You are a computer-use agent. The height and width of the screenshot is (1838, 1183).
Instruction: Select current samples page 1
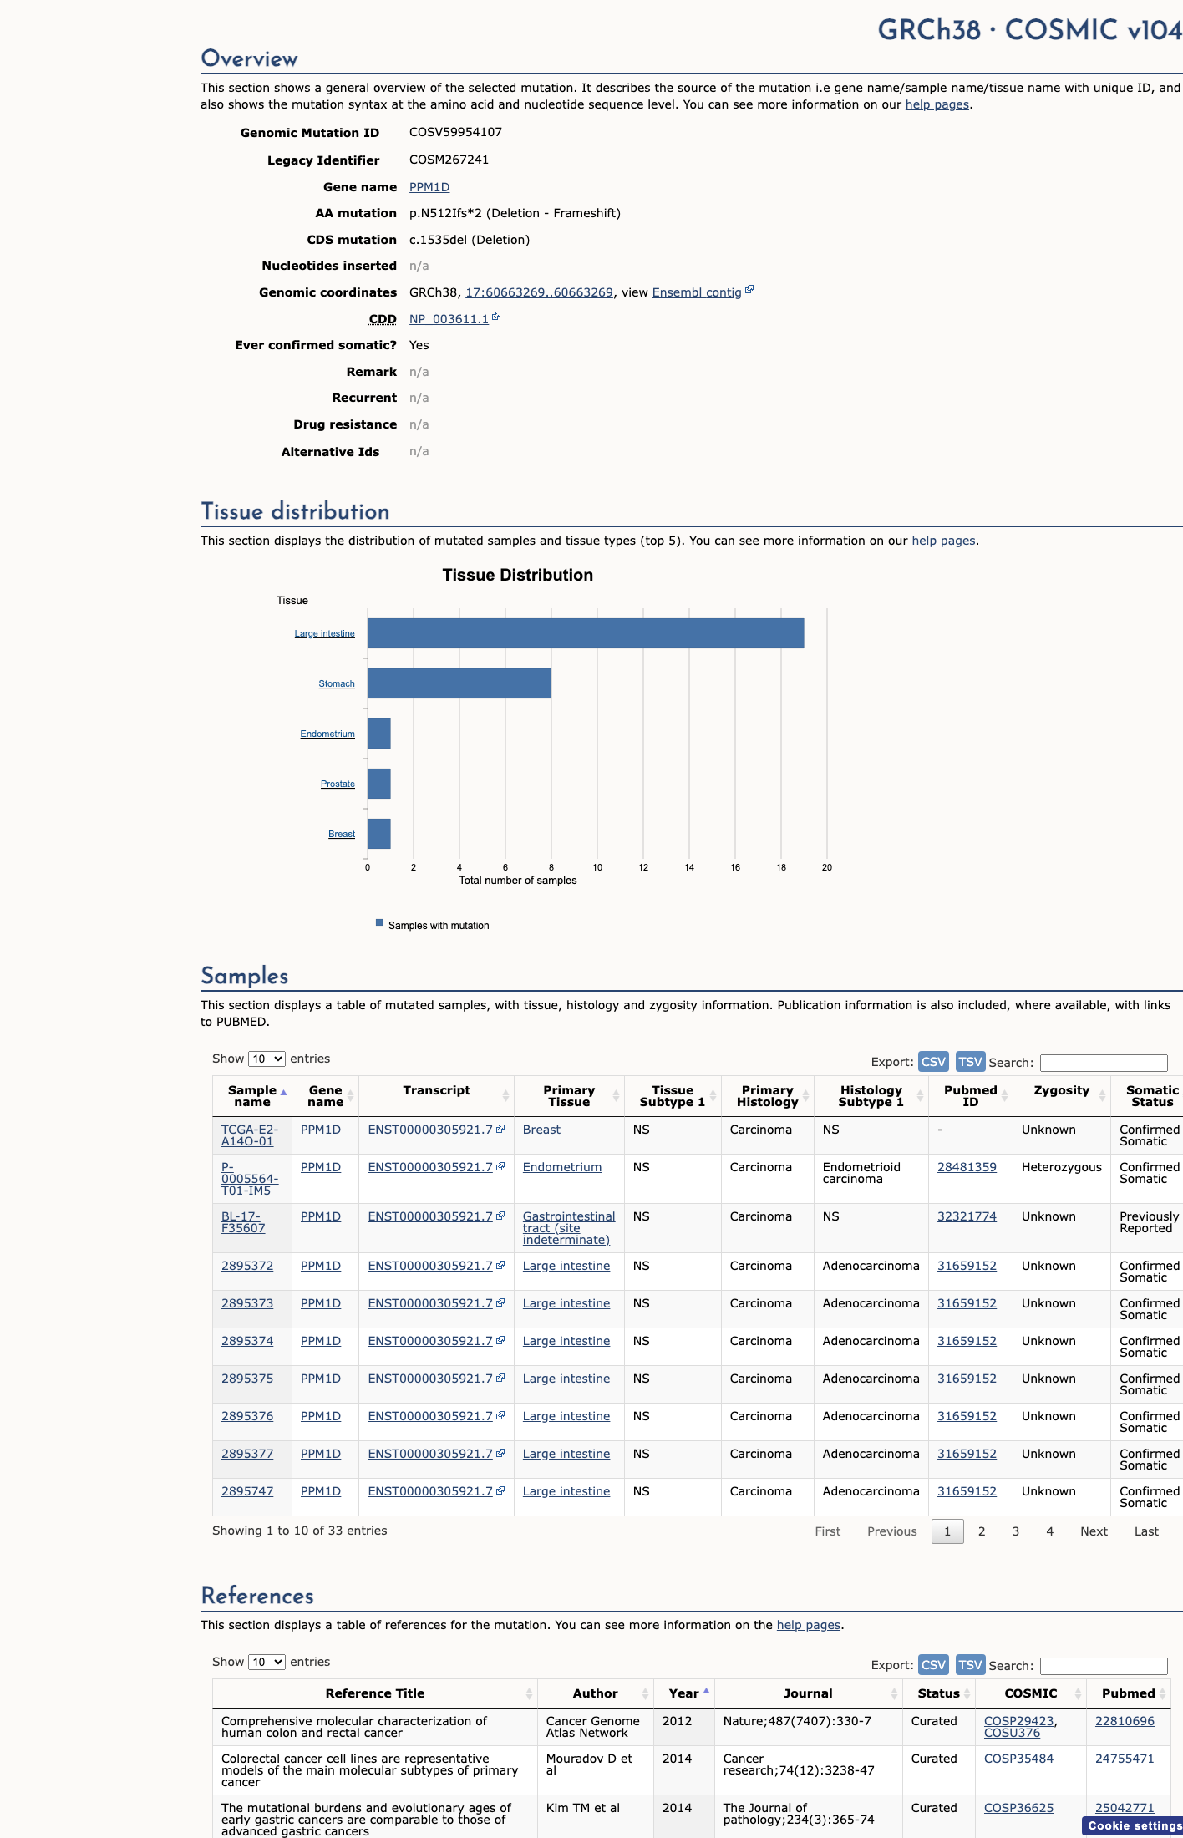(947, 1531)
